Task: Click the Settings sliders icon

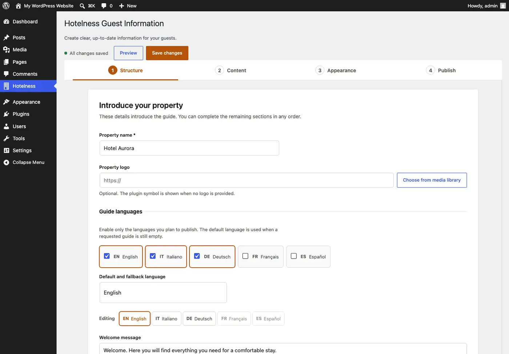Action: (6, 150)
